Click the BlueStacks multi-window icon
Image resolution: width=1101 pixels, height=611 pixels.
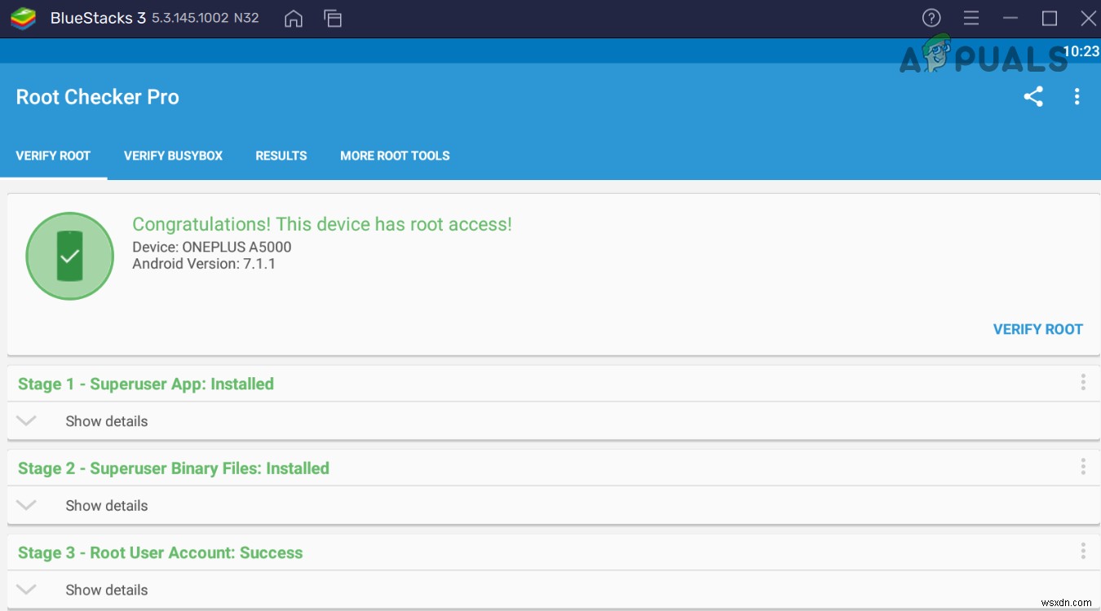pos(333,18)
